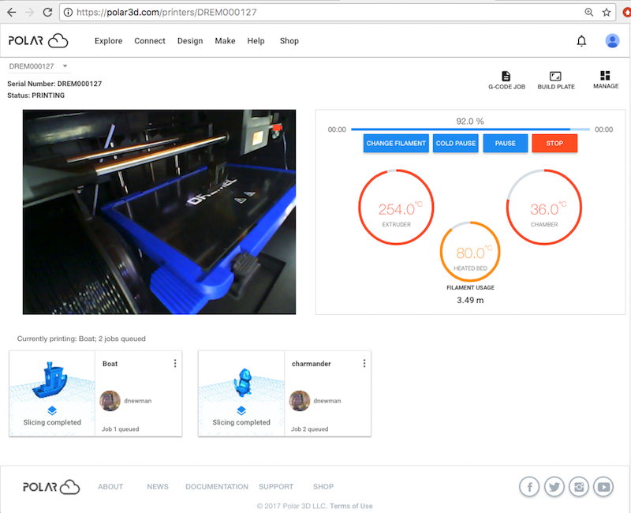Click the Change Filament button
Screen dimensions: 631x513
point(396,144)
